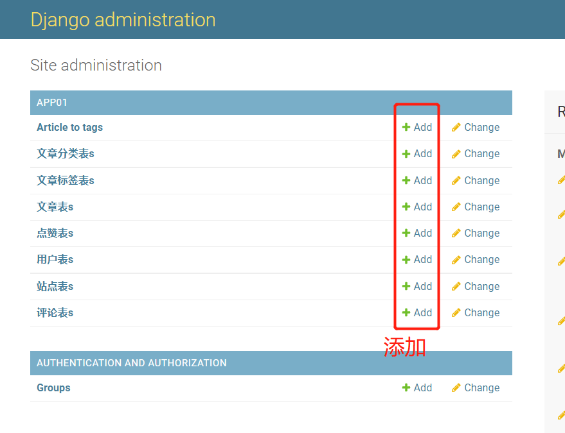Open the APP01 section header link
565x433 pixels.
(52, 103)
